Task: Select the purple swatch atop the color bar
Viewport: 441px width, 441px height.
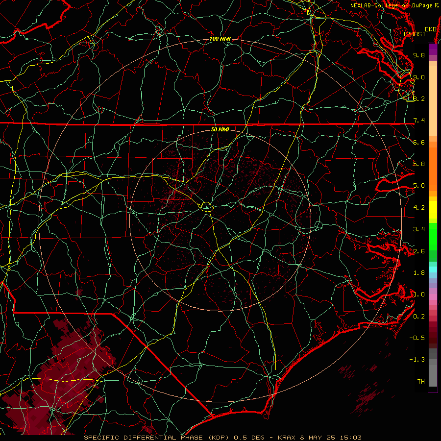Action: click(x=433, y=49)
